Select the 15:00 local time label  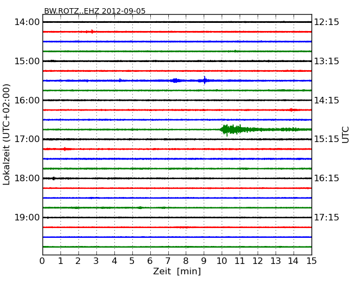pos(27,61)
